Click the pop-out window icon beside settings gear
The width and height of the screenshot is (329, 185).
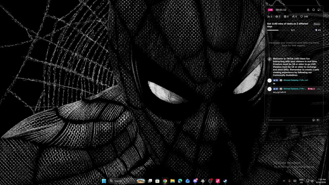point(319,10)
